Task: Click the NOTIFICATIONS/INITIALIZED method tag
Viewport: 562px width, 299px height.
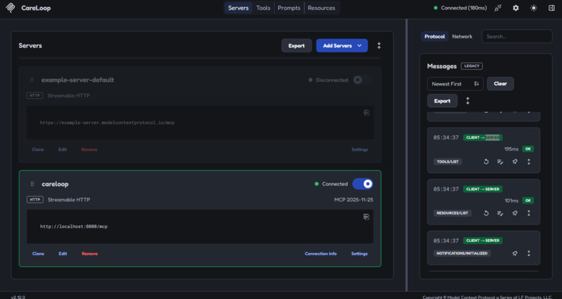Action: point(462,253)
